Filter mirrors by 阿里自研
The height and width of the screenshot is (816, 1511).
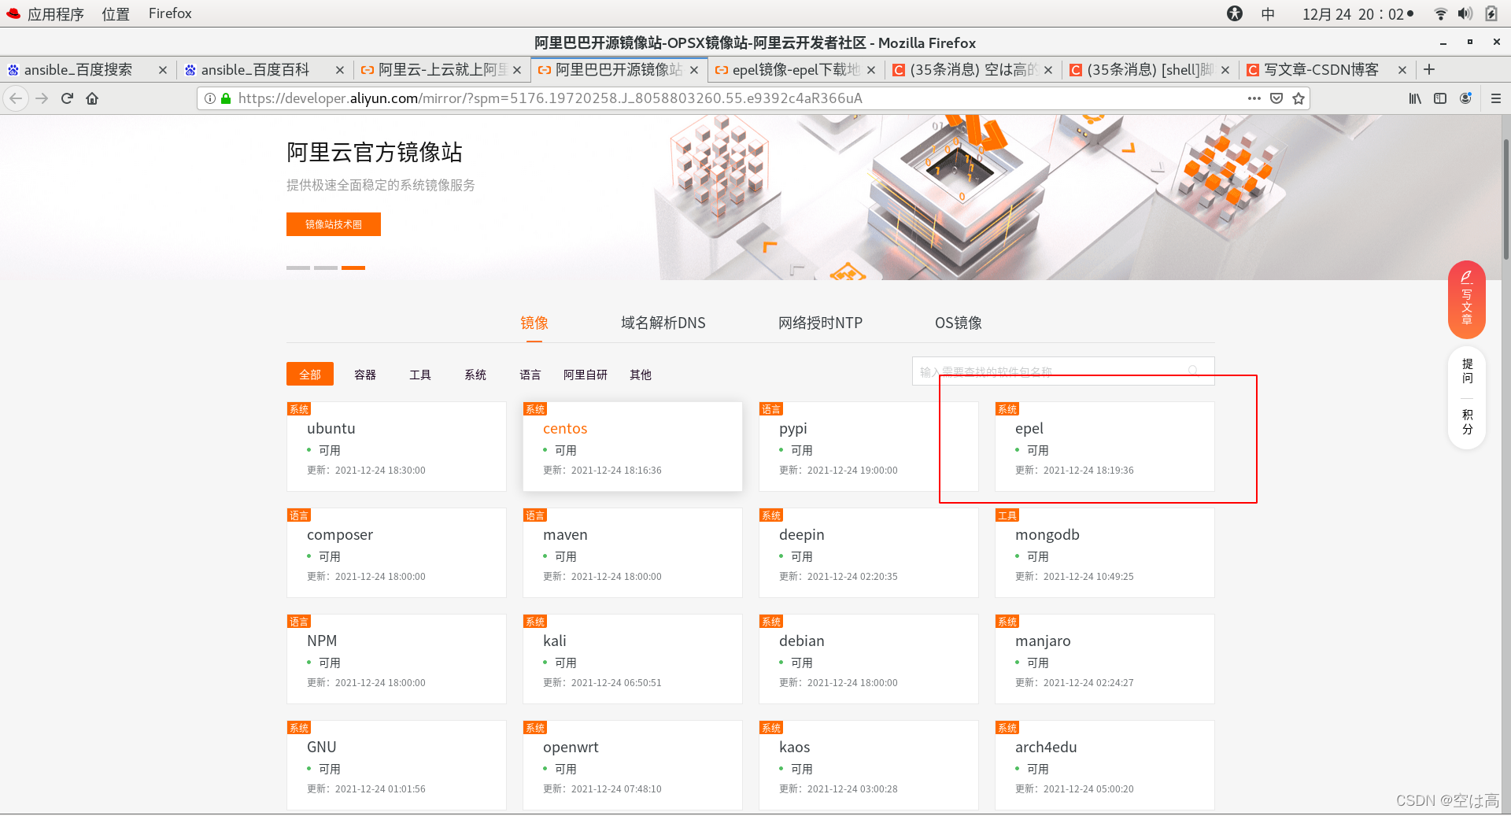586,375
